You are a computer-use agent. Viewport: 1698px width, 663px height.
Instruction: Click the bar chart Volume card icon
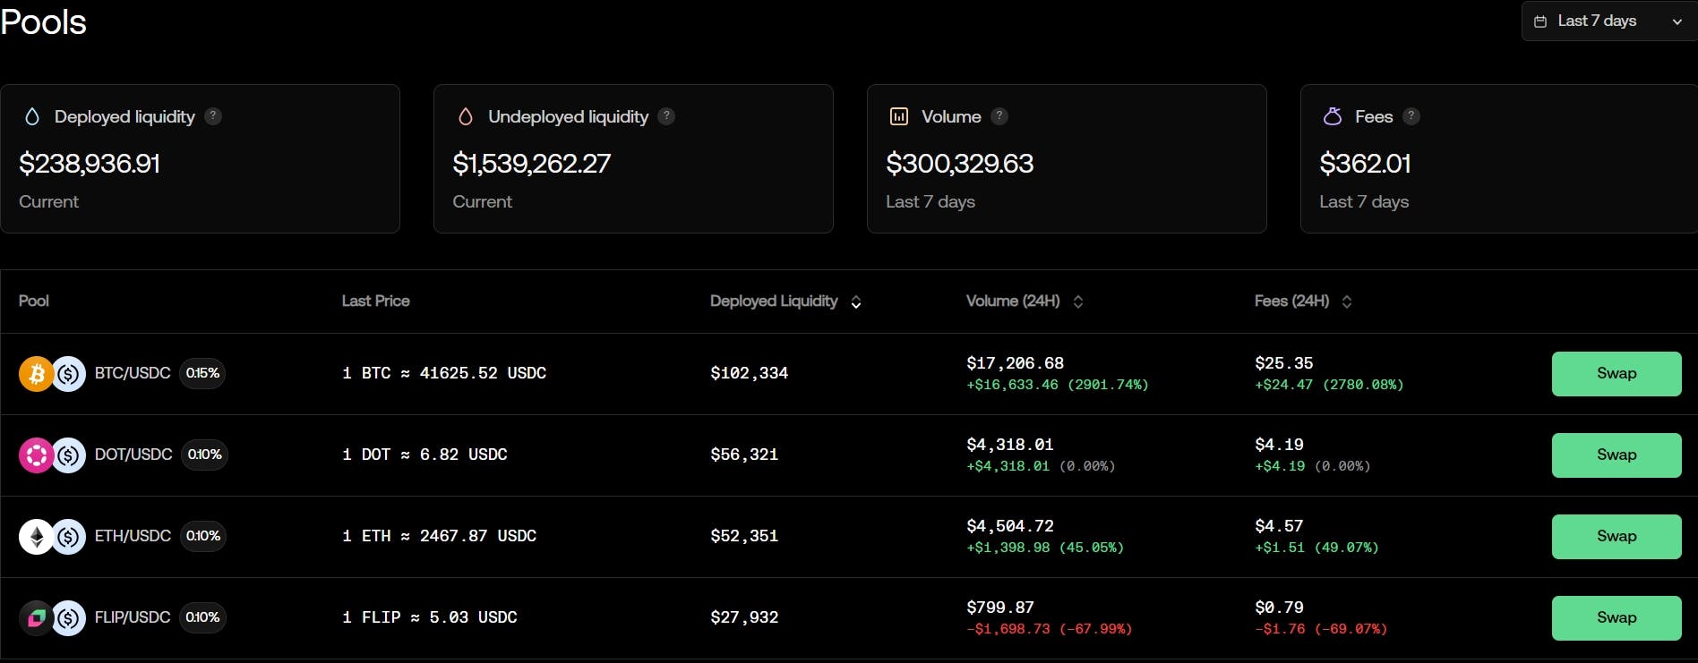(x=898, y=116)
